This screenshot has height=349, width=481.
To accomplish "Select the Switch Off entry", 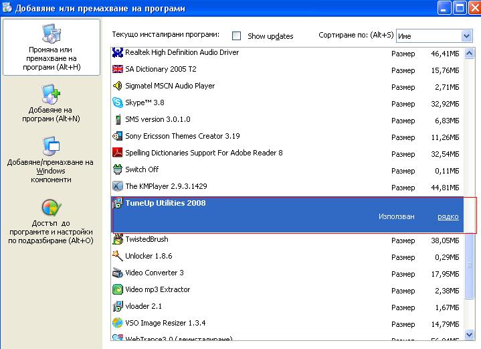I will coord(287,169).
